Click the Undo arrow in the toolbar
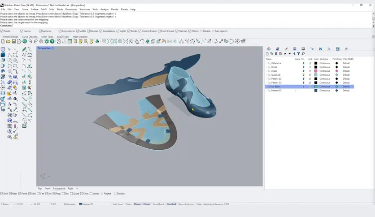This screenshot has width=375, height=217. click(x=30, y=41)
